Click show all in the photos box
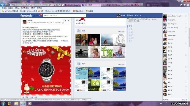 121,65
